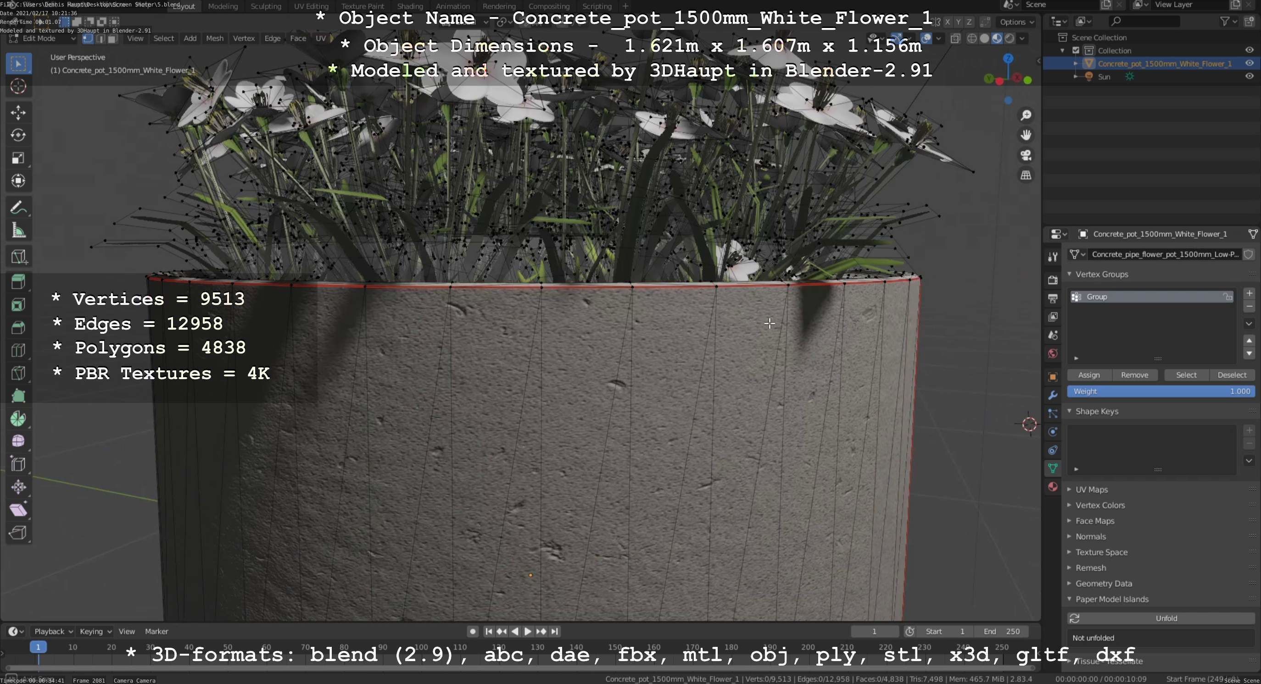Toggle lock on vertex Group
Viewport: 1261px width, 684px height.
pyautogui.click(x=1227, y=297)
